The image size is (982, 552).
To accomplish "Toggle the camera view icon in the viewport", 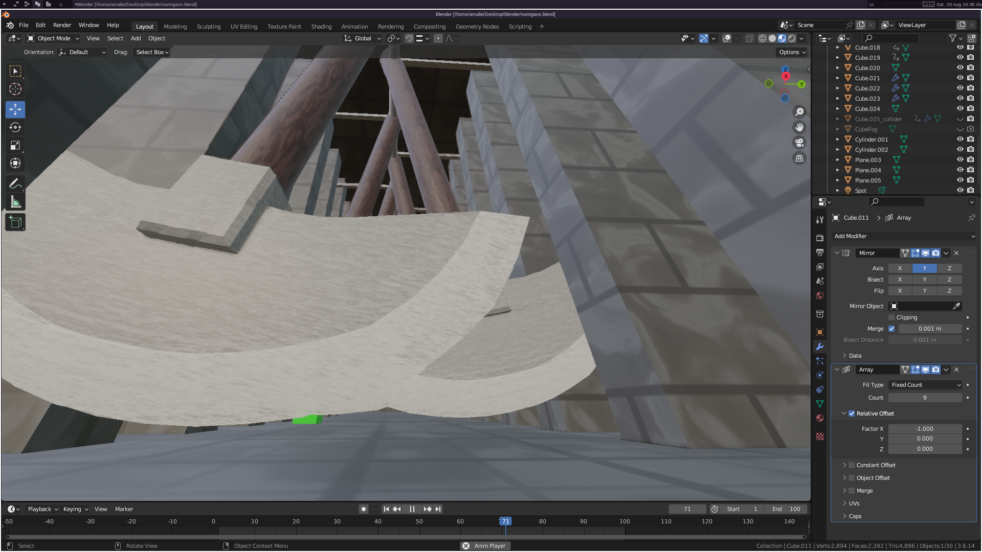I will [799, 143].
